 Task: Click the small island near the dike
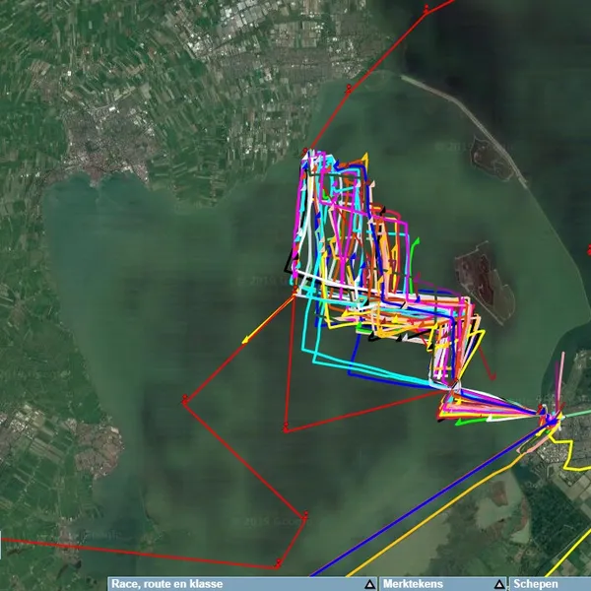coord(492,158)
